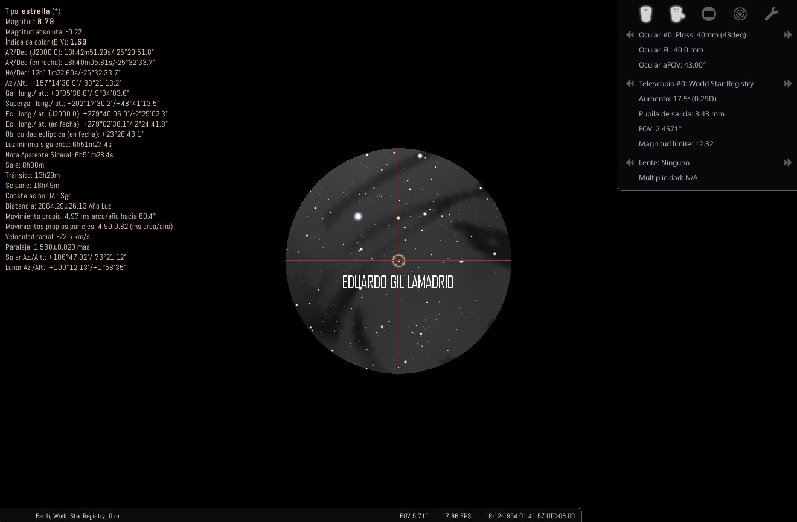
Task: Click the 'Distancia: 2064.29±26.13 Año Luz' line
Action: point(59,206)
